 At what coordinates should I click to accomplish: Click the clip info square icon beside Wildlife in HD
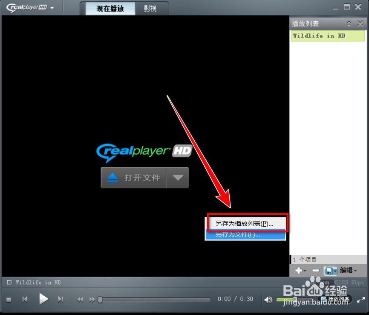click(9, 282)
